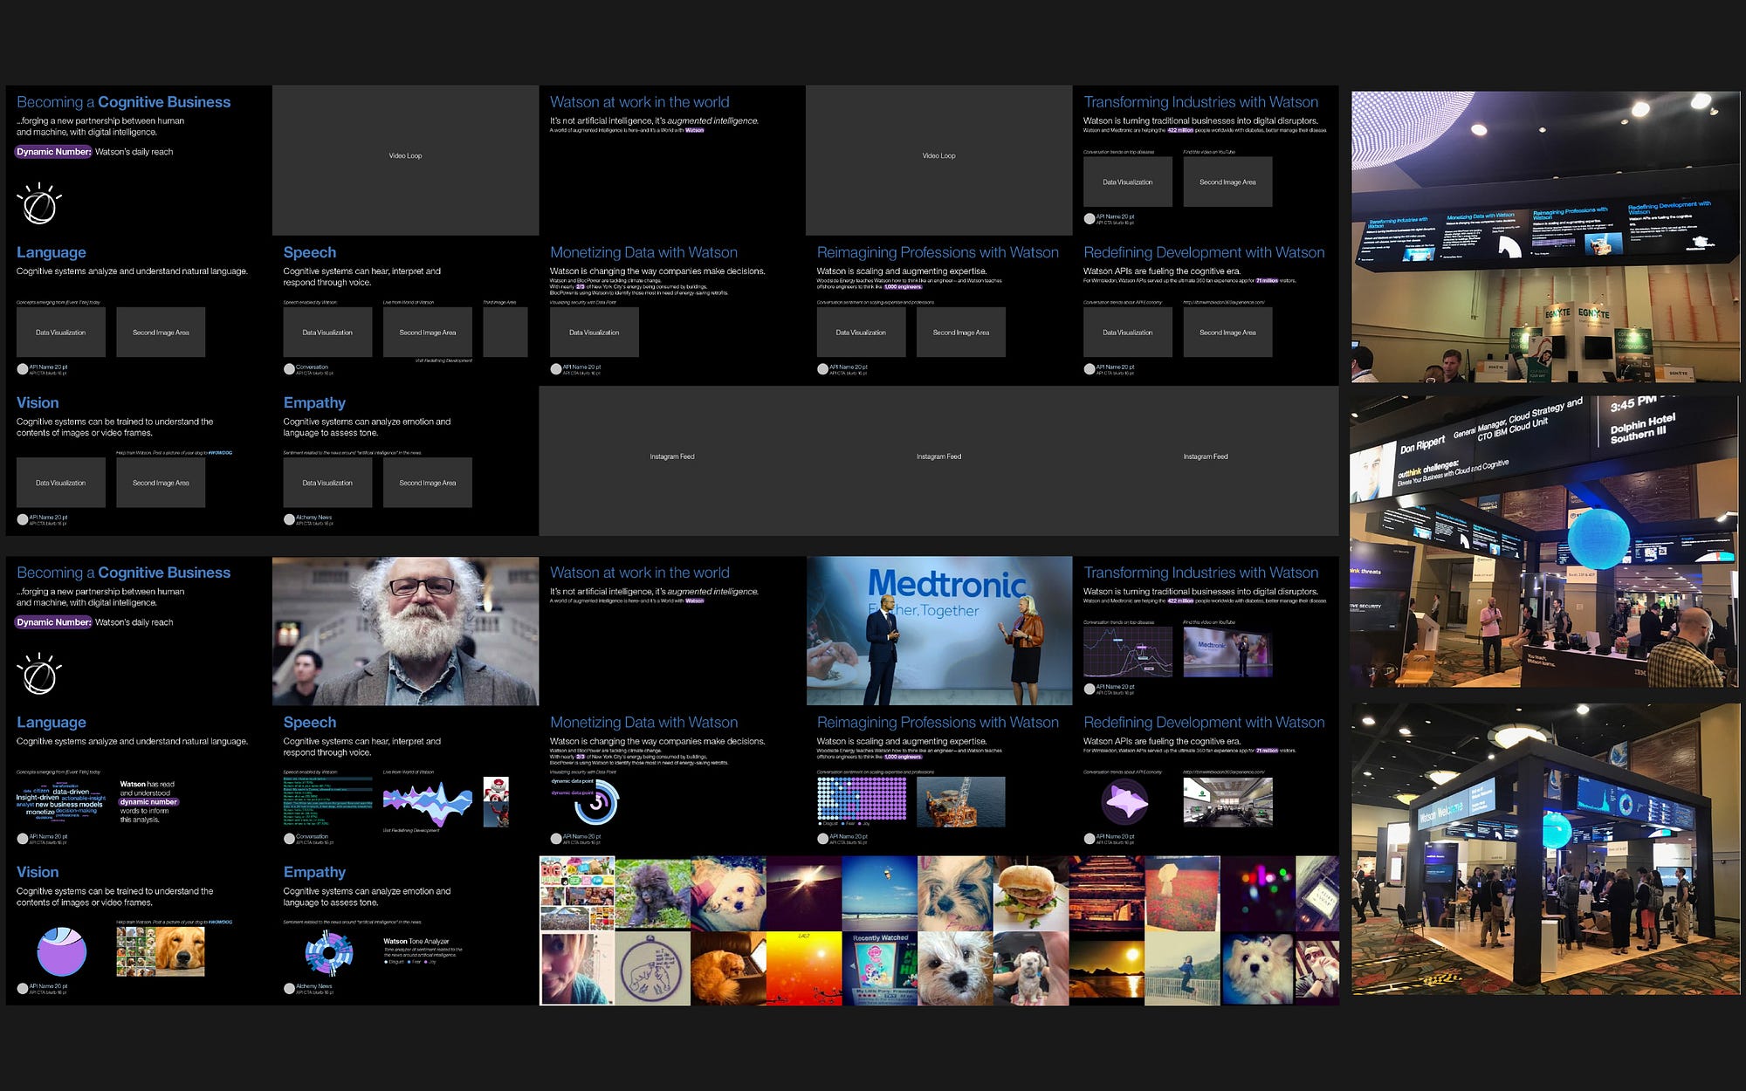Open the bearded man with glasses photo

(405, 631)
